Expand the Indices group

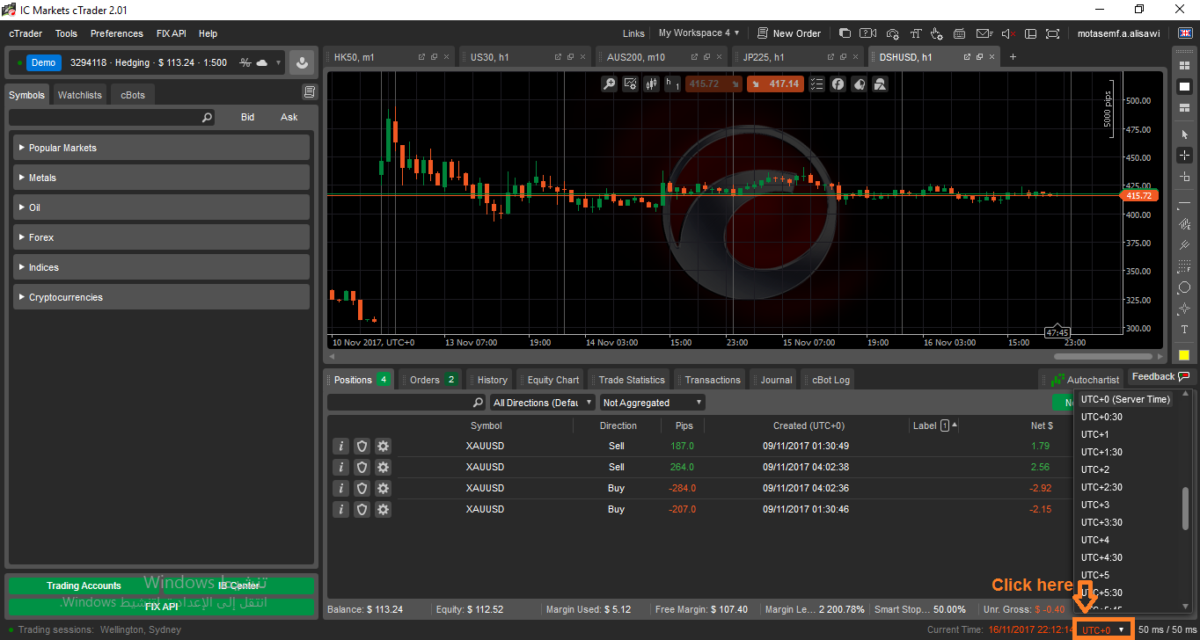(x=162, y=267)
